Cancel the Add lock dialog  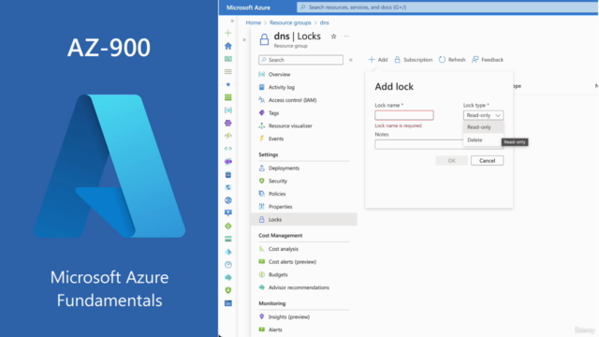point(487,160)
